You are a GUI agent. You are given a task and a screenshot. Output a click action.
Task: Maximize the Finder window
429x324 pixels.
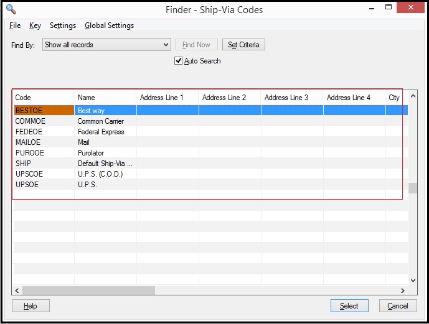point(389,7)
